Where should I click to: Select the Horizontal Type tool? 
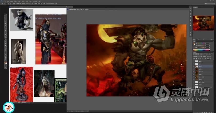click(x=5, y=50)
